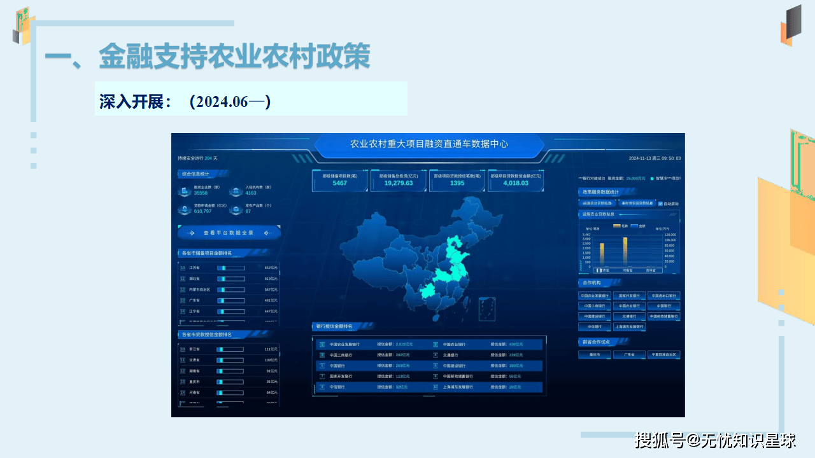Click the 部级储备项目数 5467 card
The image size is (815, 458).
tap(340, 181)
